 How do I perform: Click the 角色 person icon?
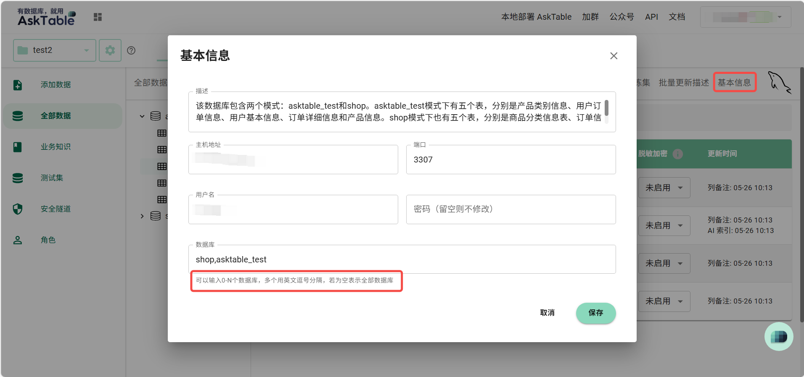18,240
